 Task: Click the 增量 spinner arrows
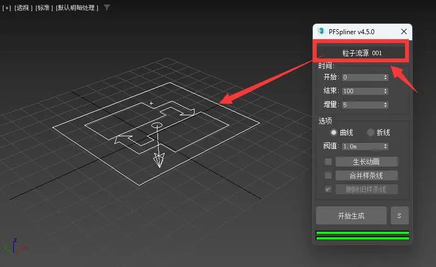[x=385, y=105]
